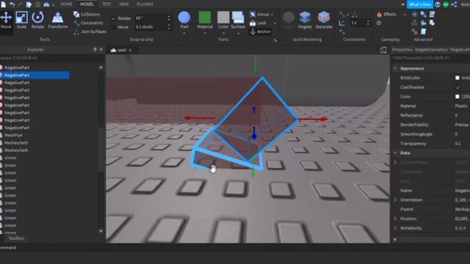The image size is (470, 264).
Task: Click the Separate icon
Action: pos(324,20)
